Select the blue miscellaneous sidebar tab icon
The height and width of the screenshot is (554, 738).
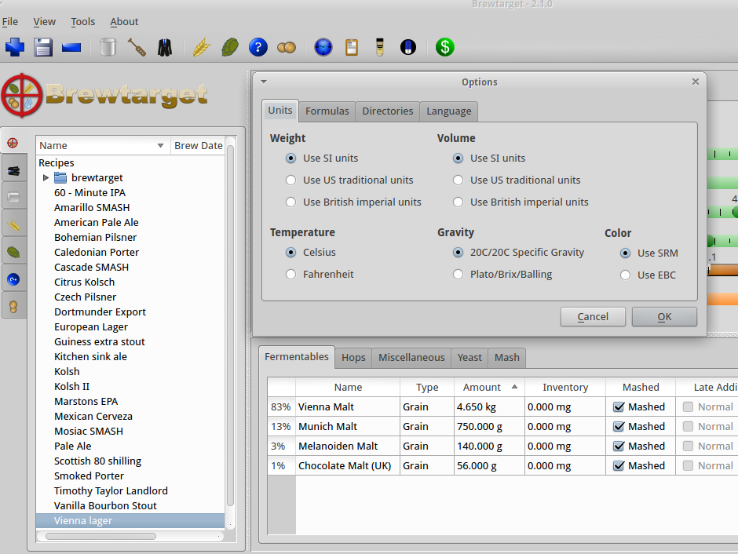pyautogui.click(x=13, y=280)
